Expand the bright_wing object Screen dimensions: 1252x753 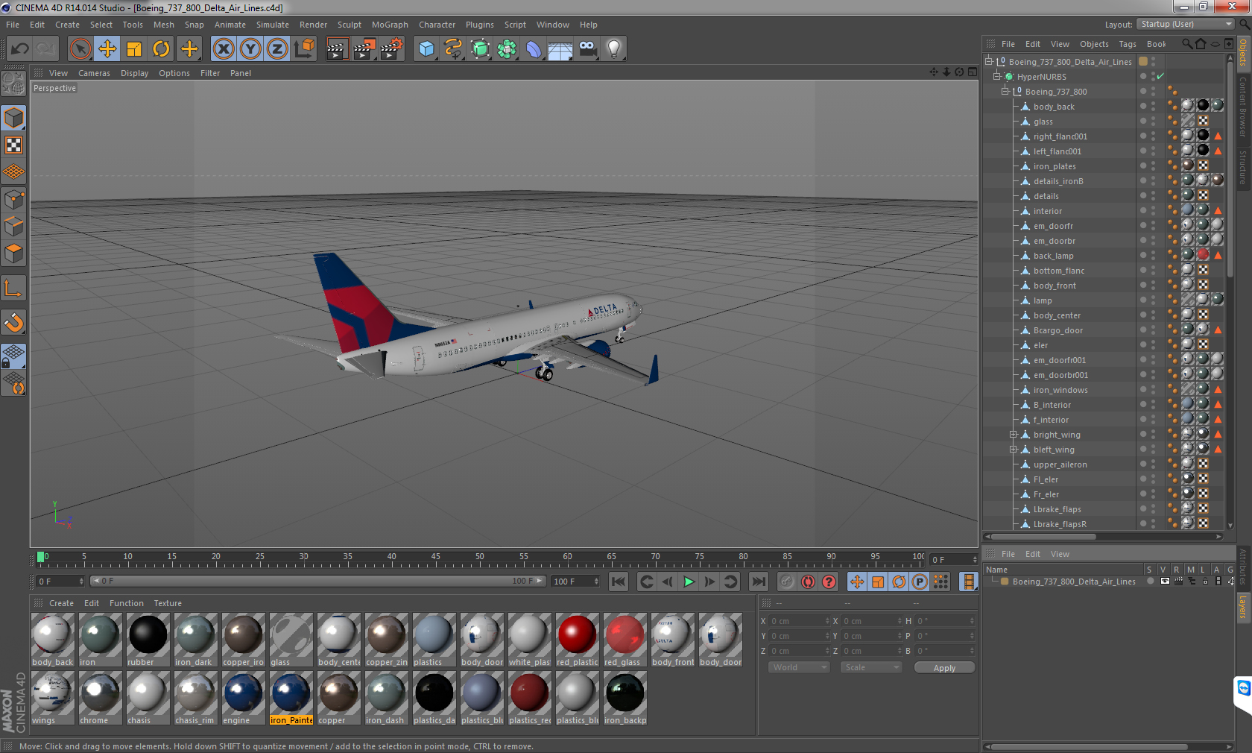coord(1014,434)
